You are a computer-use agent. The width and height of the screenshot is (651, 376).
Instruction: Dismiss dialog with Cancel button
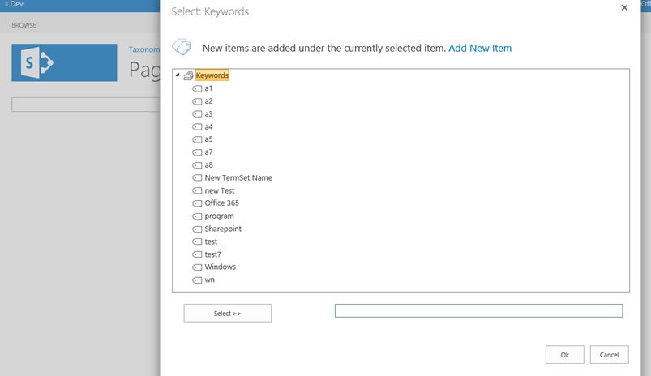point(610,355)
